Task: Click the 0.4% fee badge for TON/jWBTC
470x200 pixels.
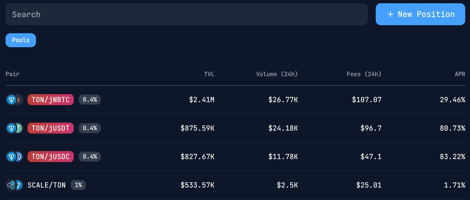Action: pyautogui.click(x=90, y=100)
